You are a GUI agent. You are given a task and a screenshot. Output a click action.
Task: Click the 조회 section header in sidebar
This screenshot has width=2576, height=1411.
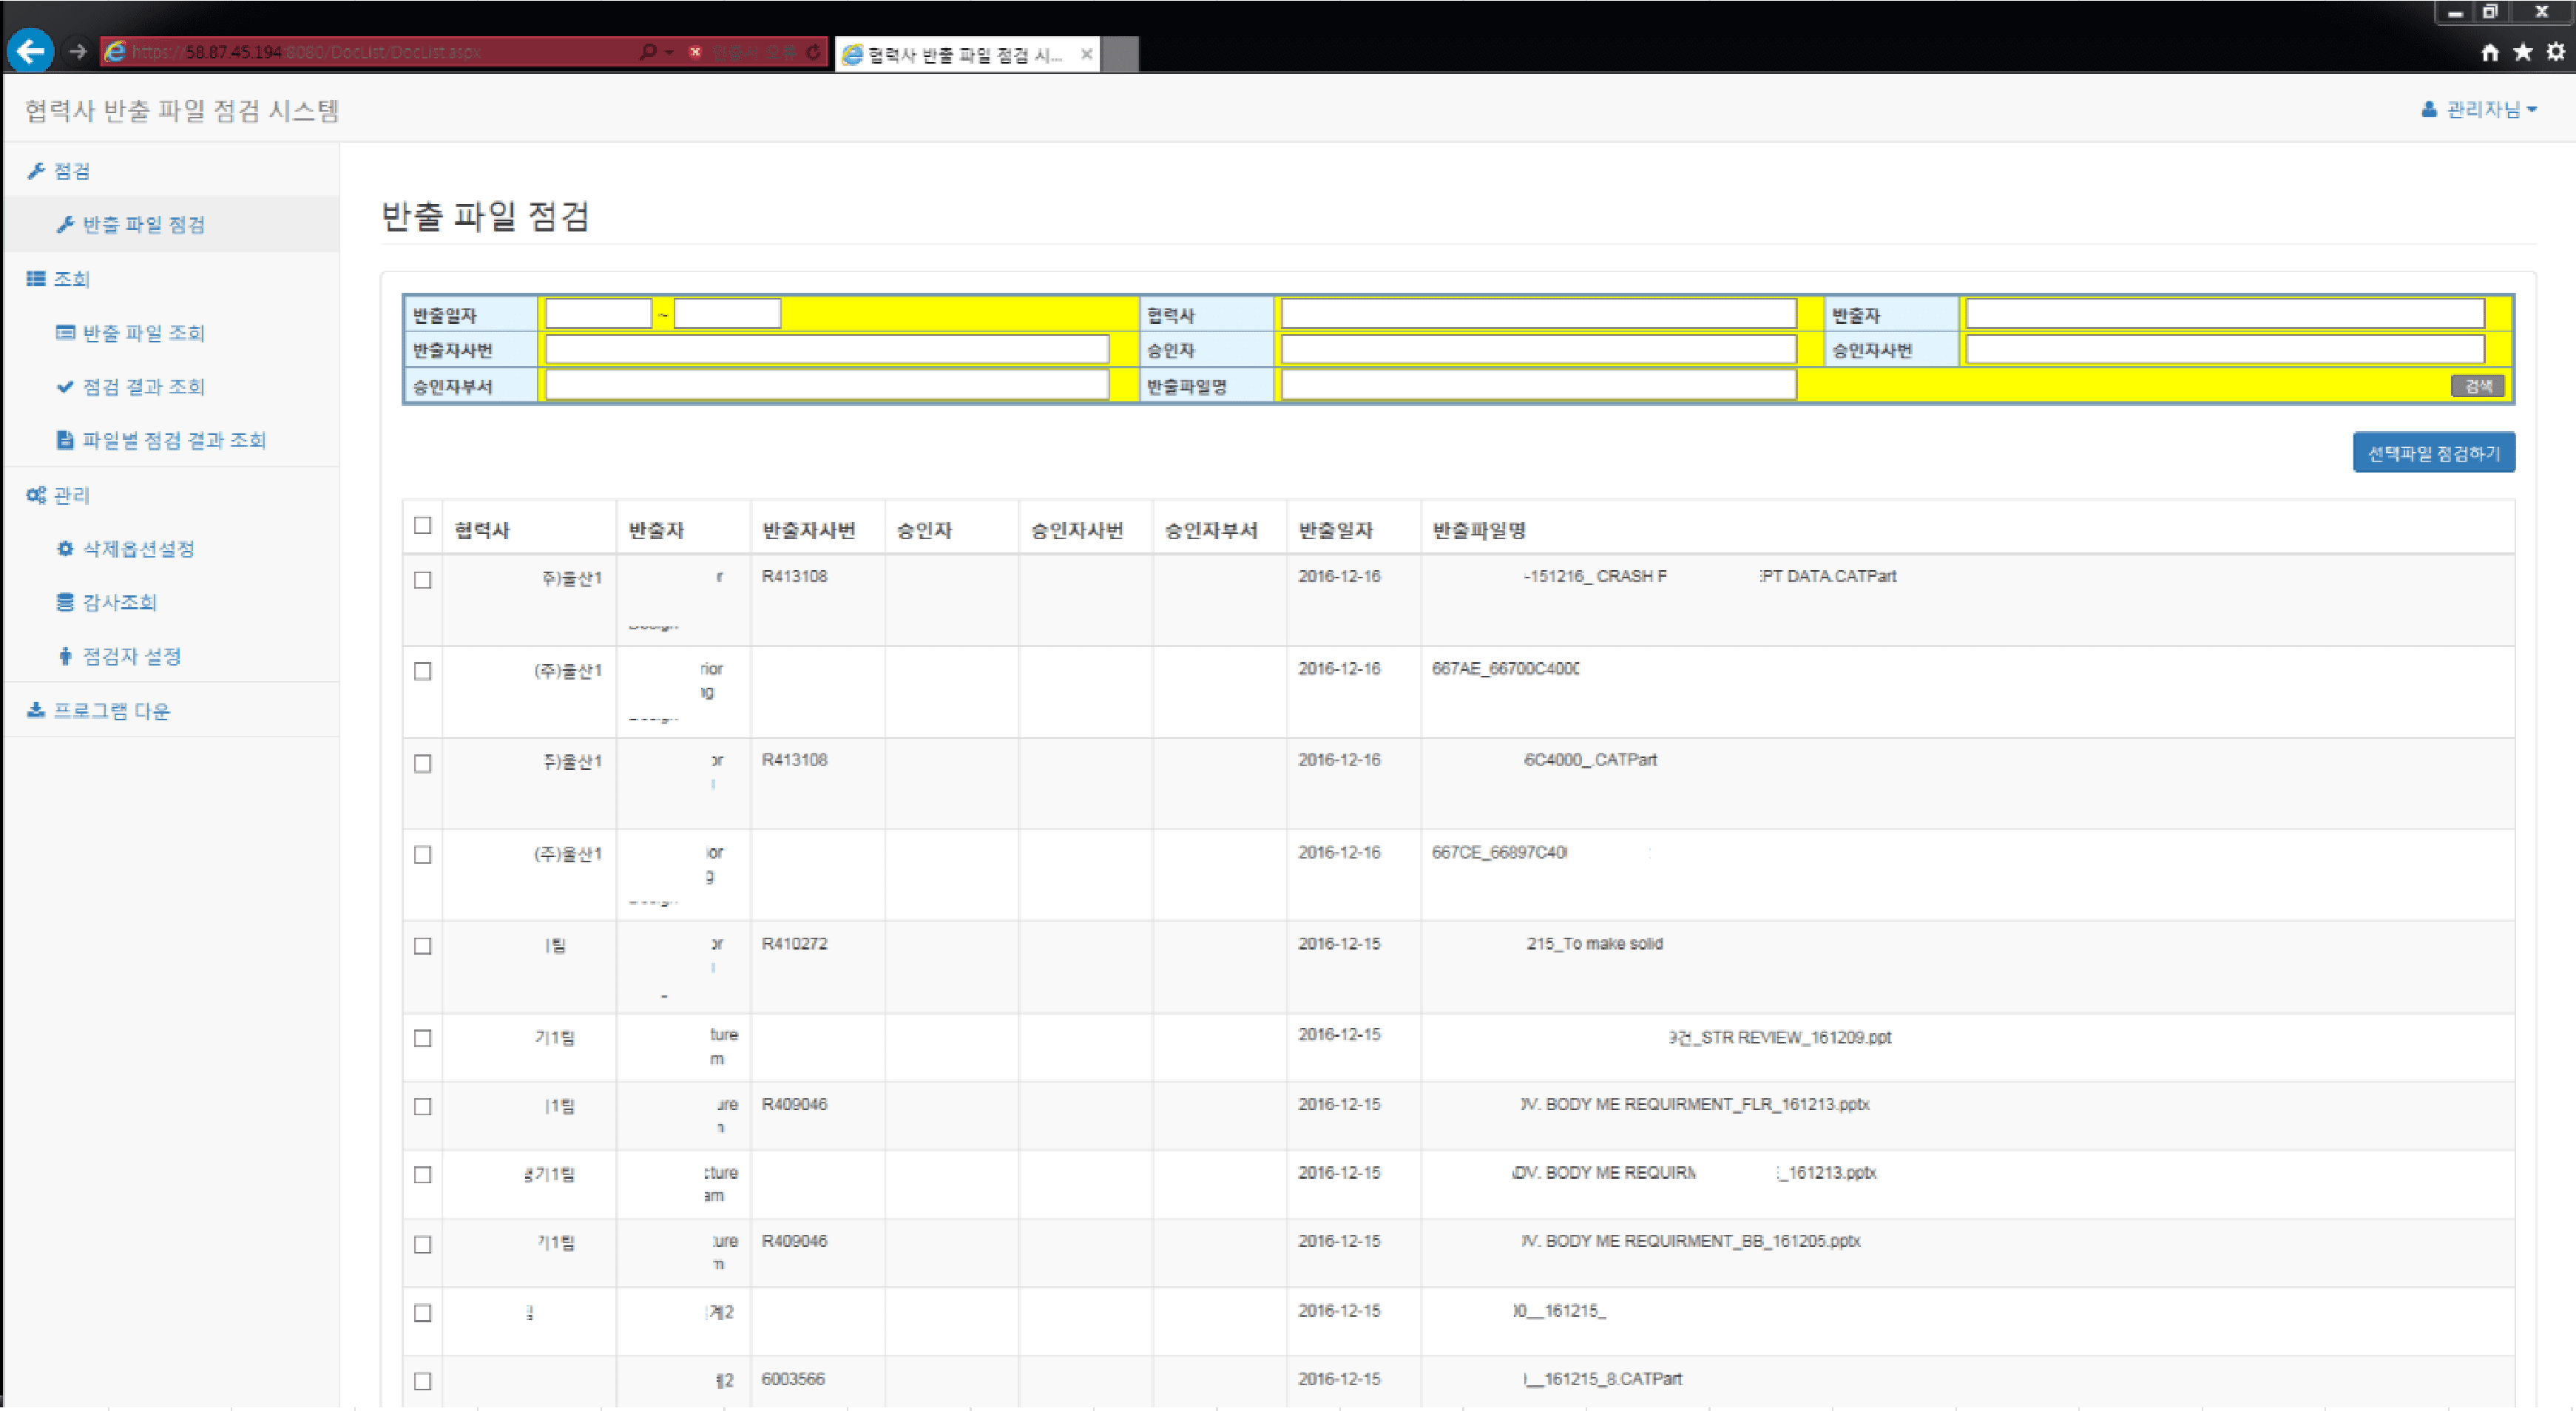pyautogui.click(x=59, y=279)
